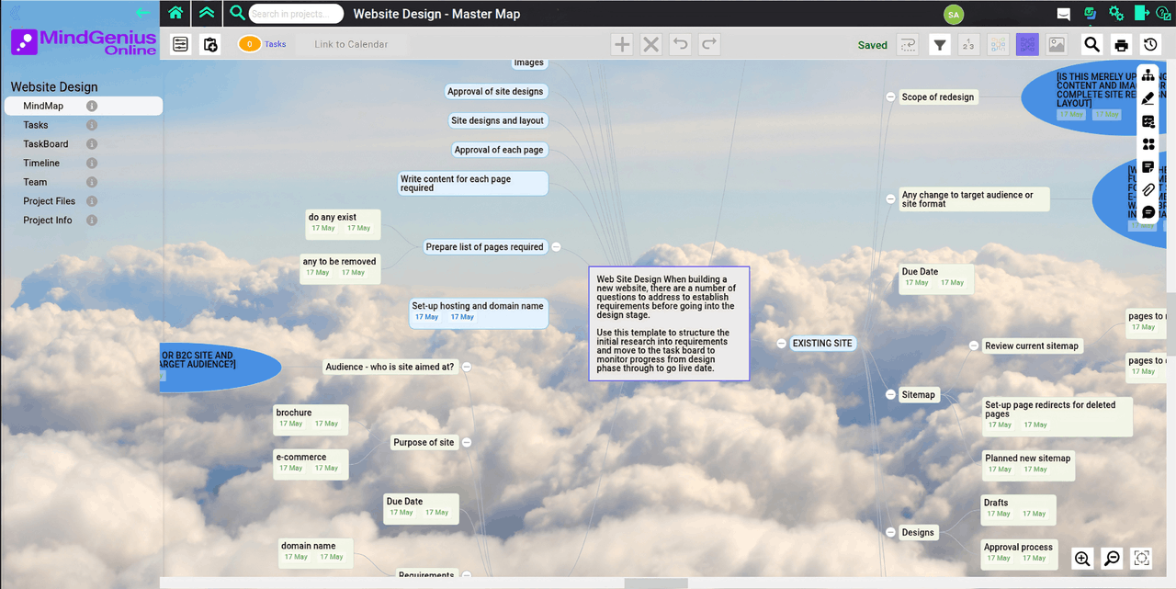Open map search with the black magnifier
The image size is (1176, 589).
(1091, 44)
